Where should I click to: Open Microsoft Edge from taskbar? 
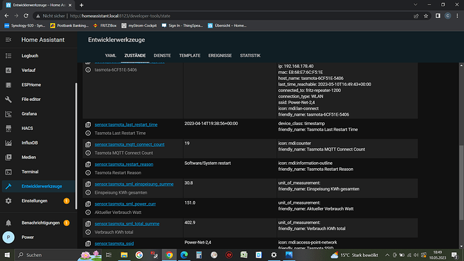[x=184, y=255]
